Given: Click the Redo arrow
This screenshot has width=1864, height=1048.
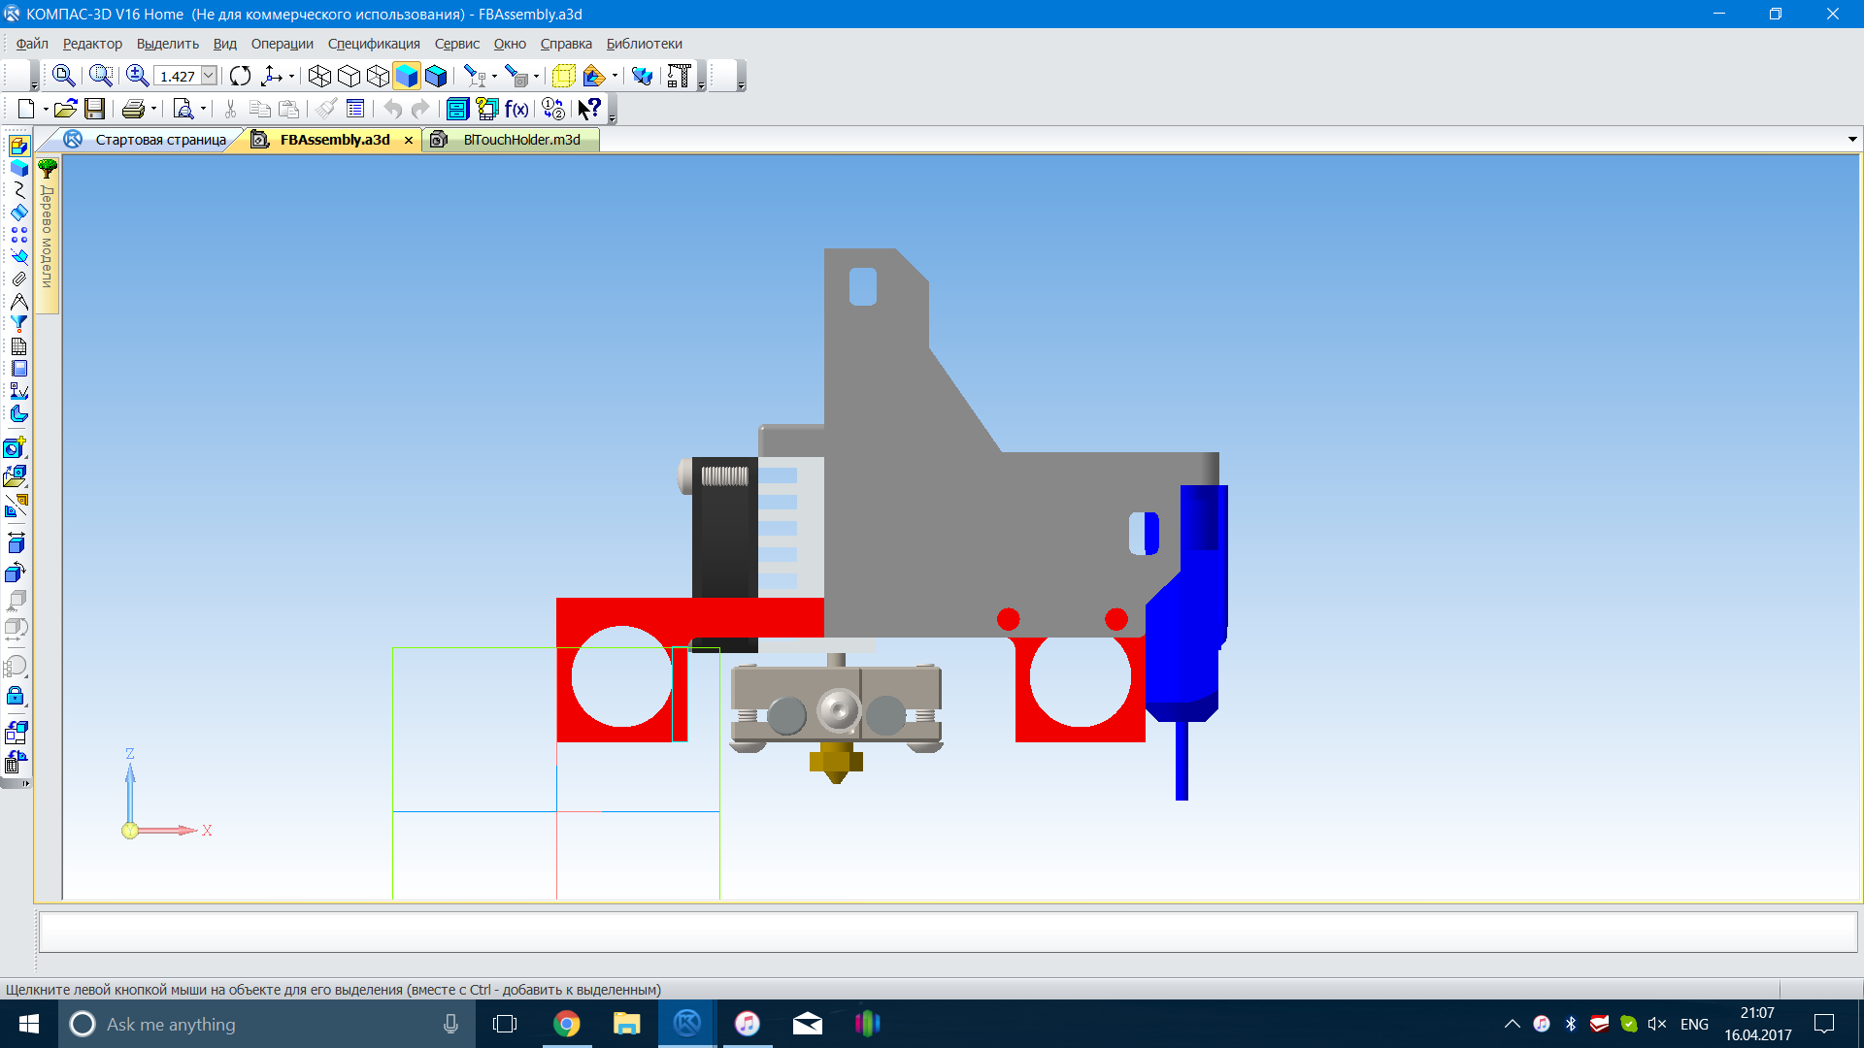Looking at the screenshot, I should pos(419,109).
